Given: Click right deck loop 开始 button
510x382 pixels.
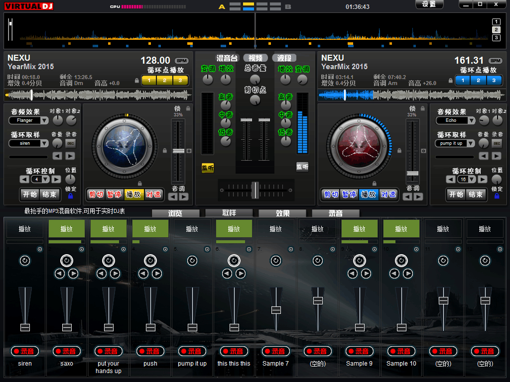Looking at the screenshot, I should coord(456,194).
